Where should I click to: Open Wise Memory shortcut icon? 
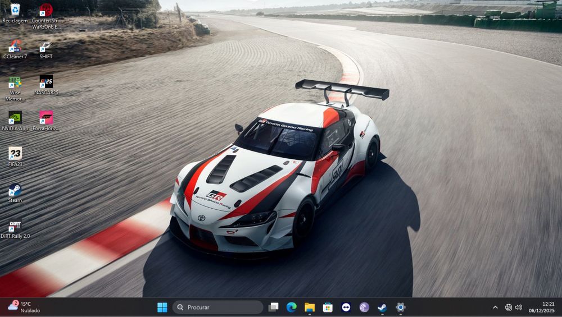(x=15, y=89)
